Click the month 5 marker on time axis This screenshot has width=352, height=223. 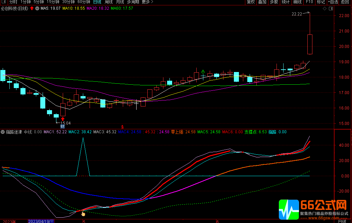pos(84,221)
